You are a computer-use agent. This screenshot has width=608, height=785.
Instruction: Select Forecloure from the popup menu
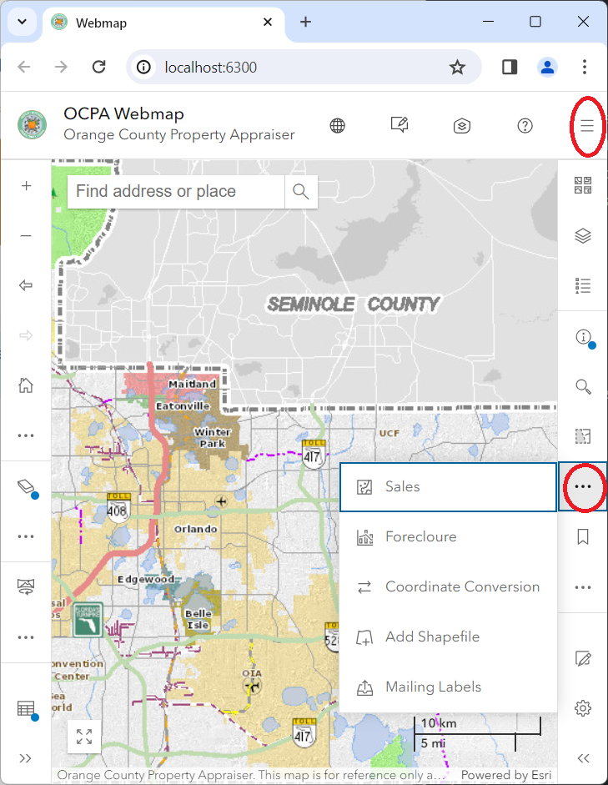click(x=449, y=537)
